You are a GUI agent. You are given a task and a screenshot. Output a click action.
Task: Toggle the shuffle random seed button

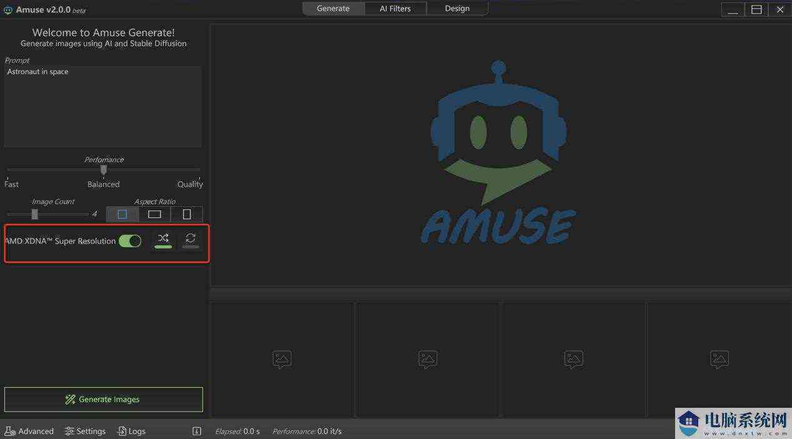(163, 240)
